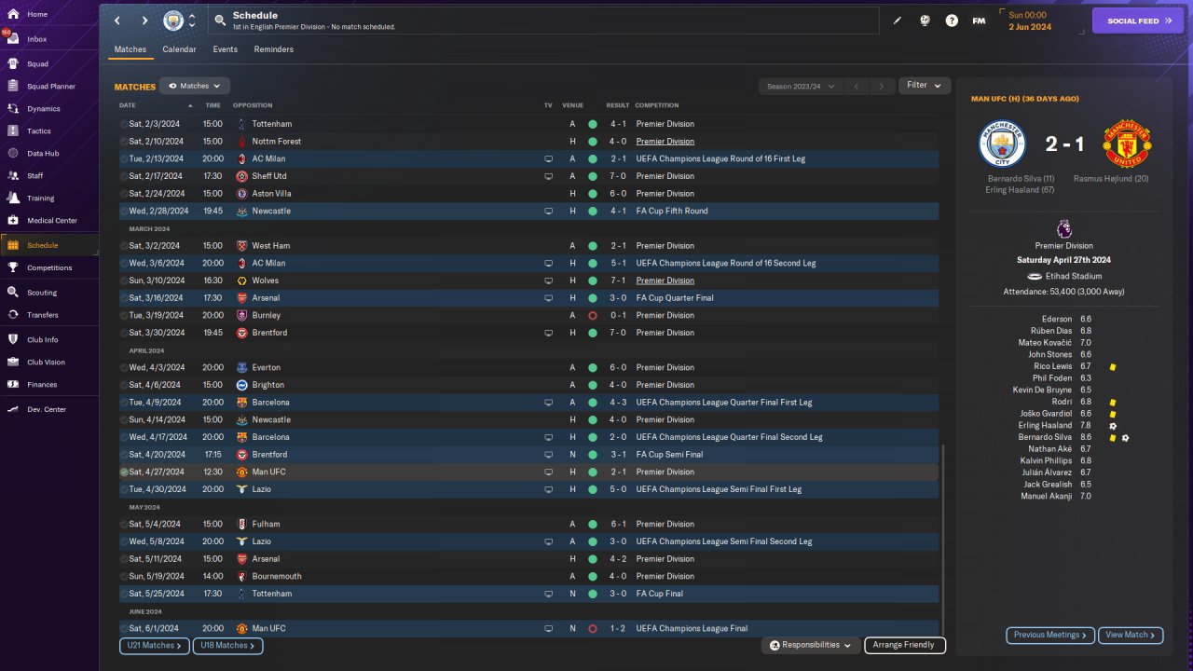Click the date display Sun 2 Jun 2024
This screenshot has width=1193, height=671.
point(1030,21)
